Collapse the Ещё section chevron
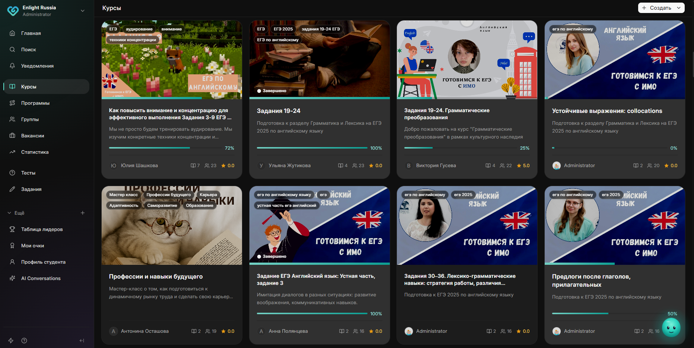This screenshot has height=348, width=694. click(x=9, y=213)
